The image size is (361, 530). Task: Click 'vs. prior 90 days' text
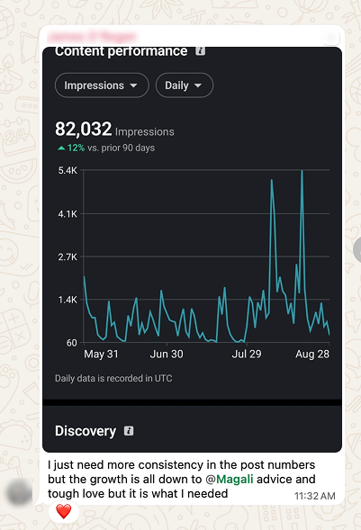[121, 148]
